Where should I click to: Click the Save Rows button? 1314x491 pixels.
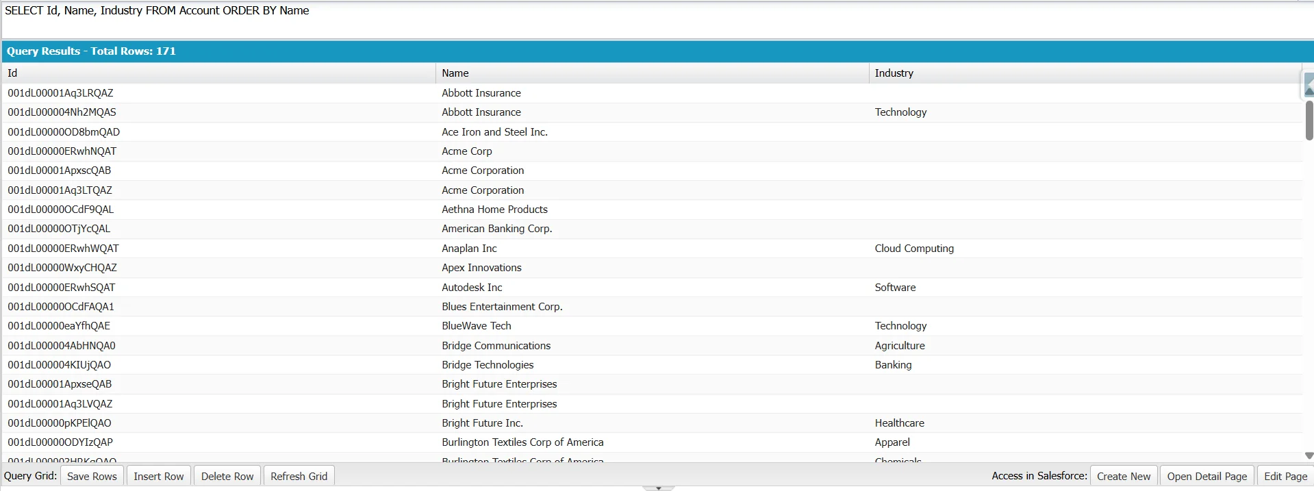[92, 476]
